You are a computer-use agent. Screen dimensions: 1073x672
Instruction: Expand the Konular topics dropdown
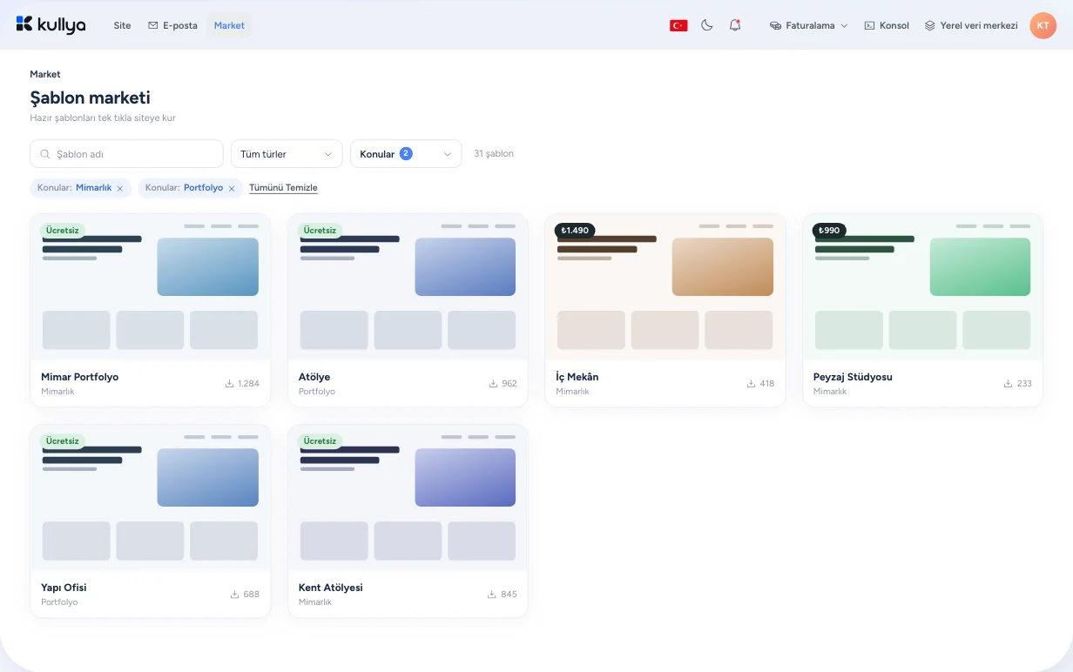(x=406, y=154)
